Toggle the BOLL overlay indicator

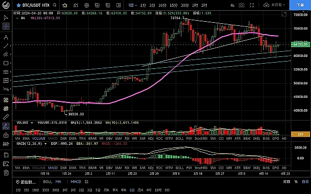click(48, 182)
